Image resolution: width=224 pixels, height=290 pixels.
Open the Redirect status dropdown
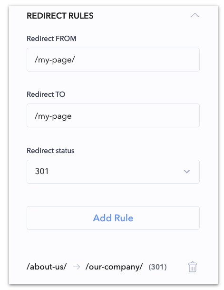pyautogui.click(x=113, y=172)
